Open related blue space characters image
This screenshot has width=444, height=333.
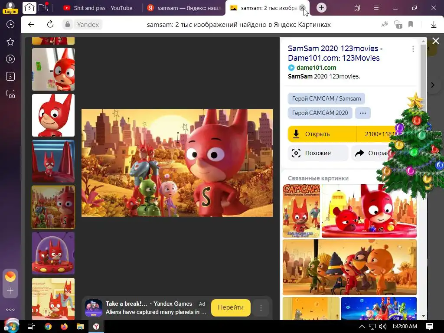(x=379, y=308)
